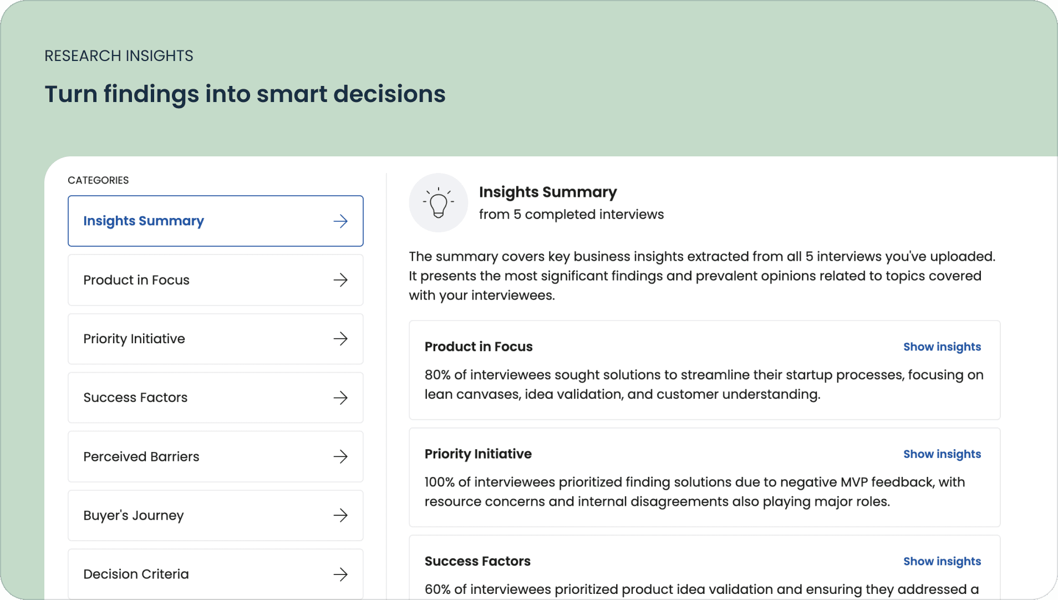Click the Priority Initiative summary card heading
This screenshot has width=1058, height=600.
pyautogui.click(x=478, y=454)
